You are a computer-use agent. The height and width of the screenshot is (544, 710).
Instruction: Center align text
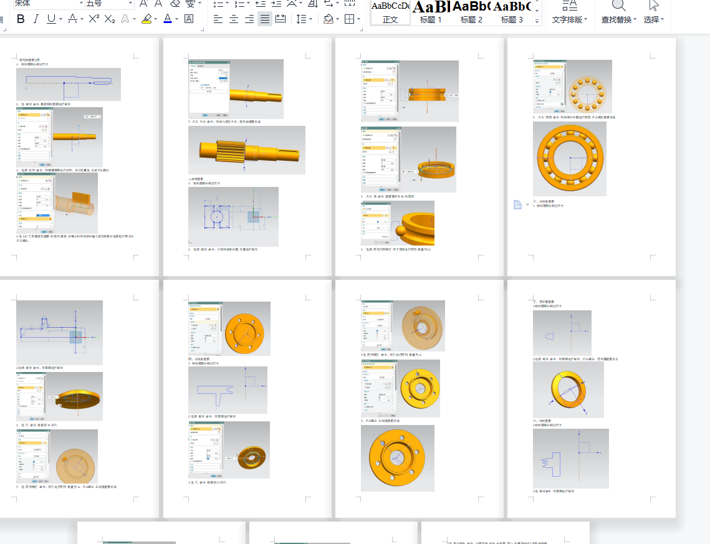pyautogui.click(x=234, y=19)
